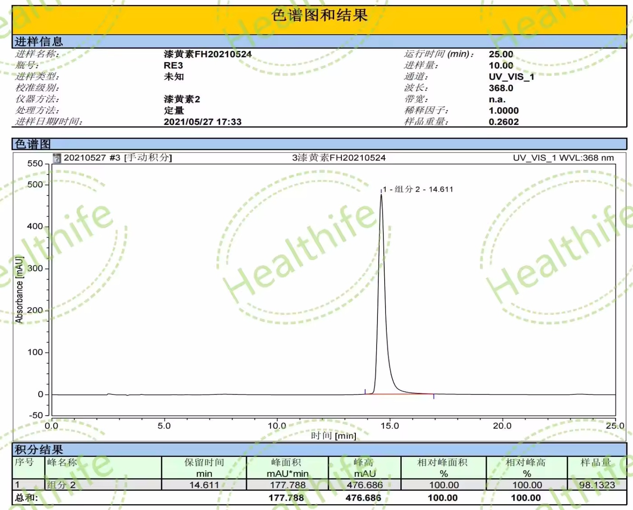Click the 时间 [min] axis label

[333, 435]
